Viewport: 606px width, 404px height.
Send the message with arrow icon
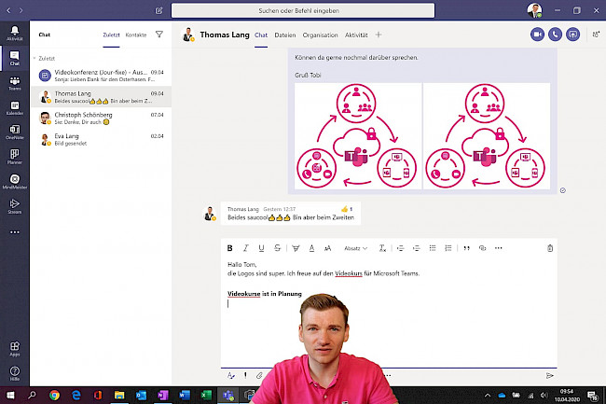pos(549,375)
